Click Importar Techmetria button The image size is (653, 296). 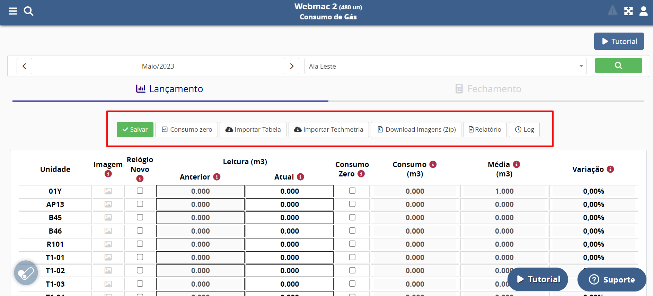click(x=328, y=130)
